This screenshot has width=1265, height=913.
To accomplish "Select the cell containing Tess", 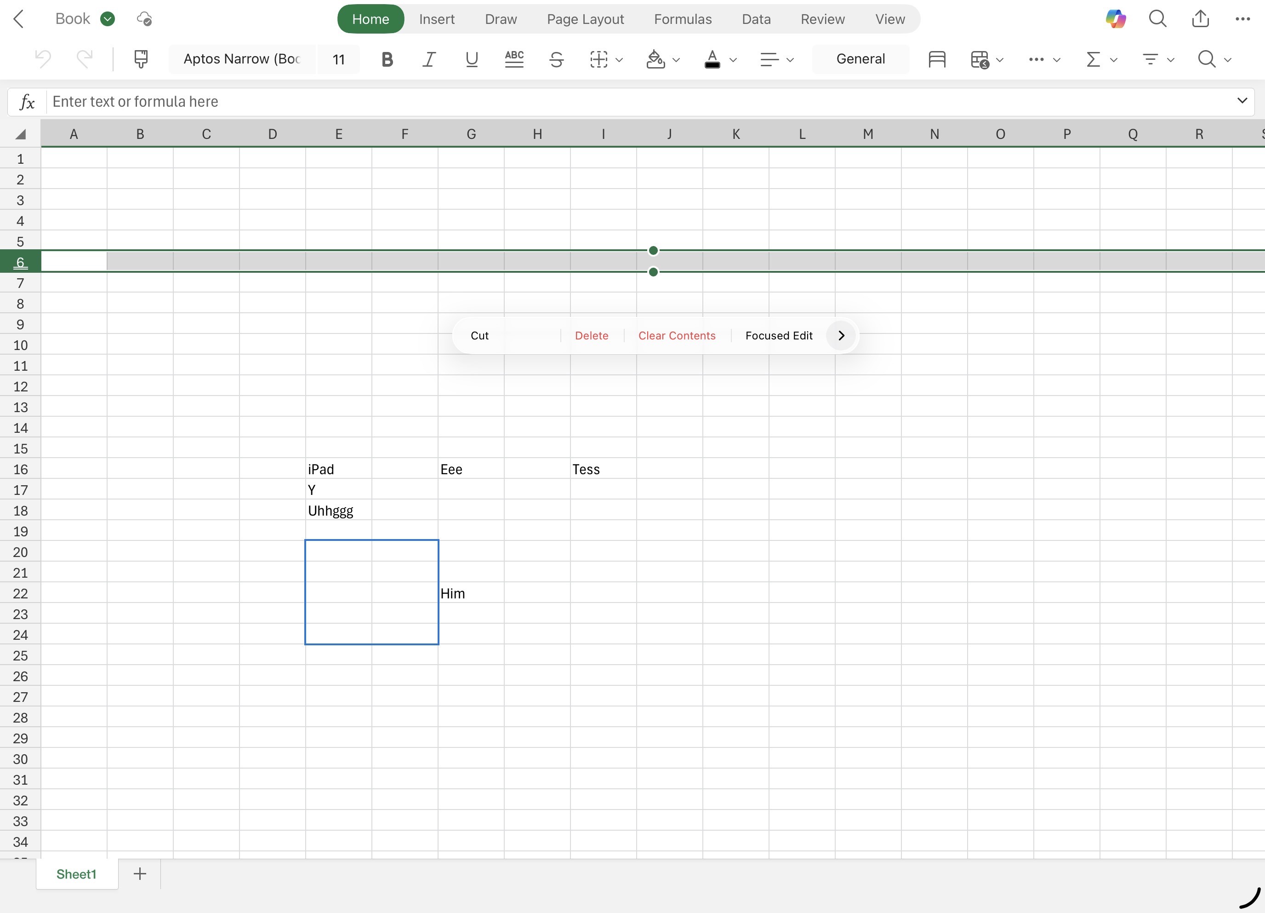I will (603, 469).
